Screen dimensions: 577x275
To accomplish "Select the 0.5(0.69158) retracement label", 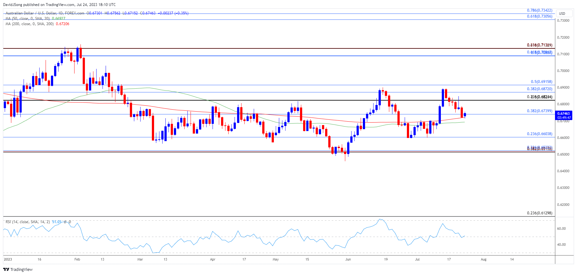I will pyautogui.click(x=541, y=82).
